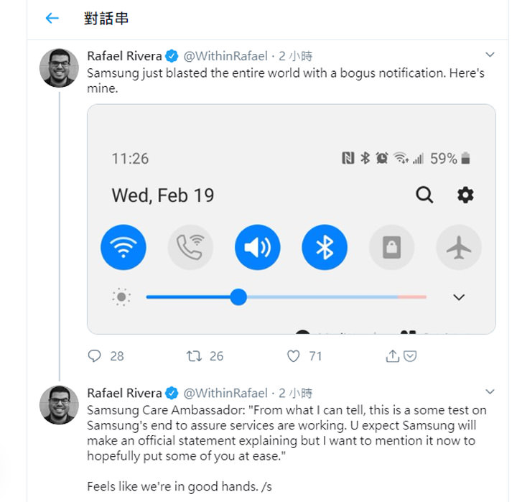Toggle the sound quick setting

tap(258, 248)
